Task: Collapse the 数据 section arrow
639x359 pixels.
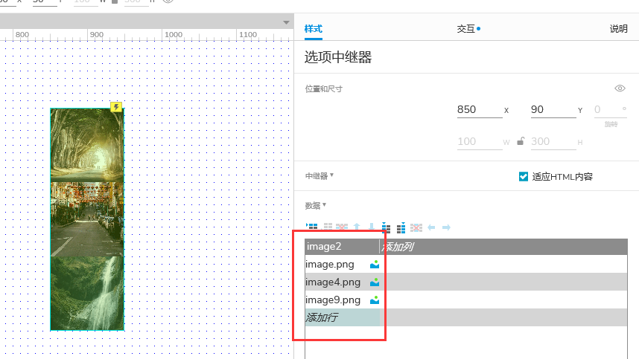Action: pos(325,204)
